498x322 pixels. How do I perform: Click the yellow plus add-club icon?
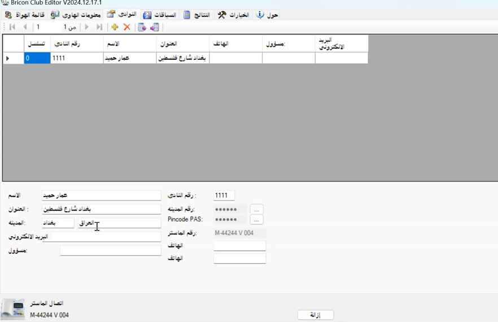click(115, 27)
